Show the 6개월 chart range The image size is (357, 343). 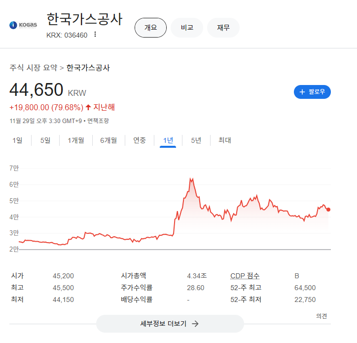coord(108,140)
